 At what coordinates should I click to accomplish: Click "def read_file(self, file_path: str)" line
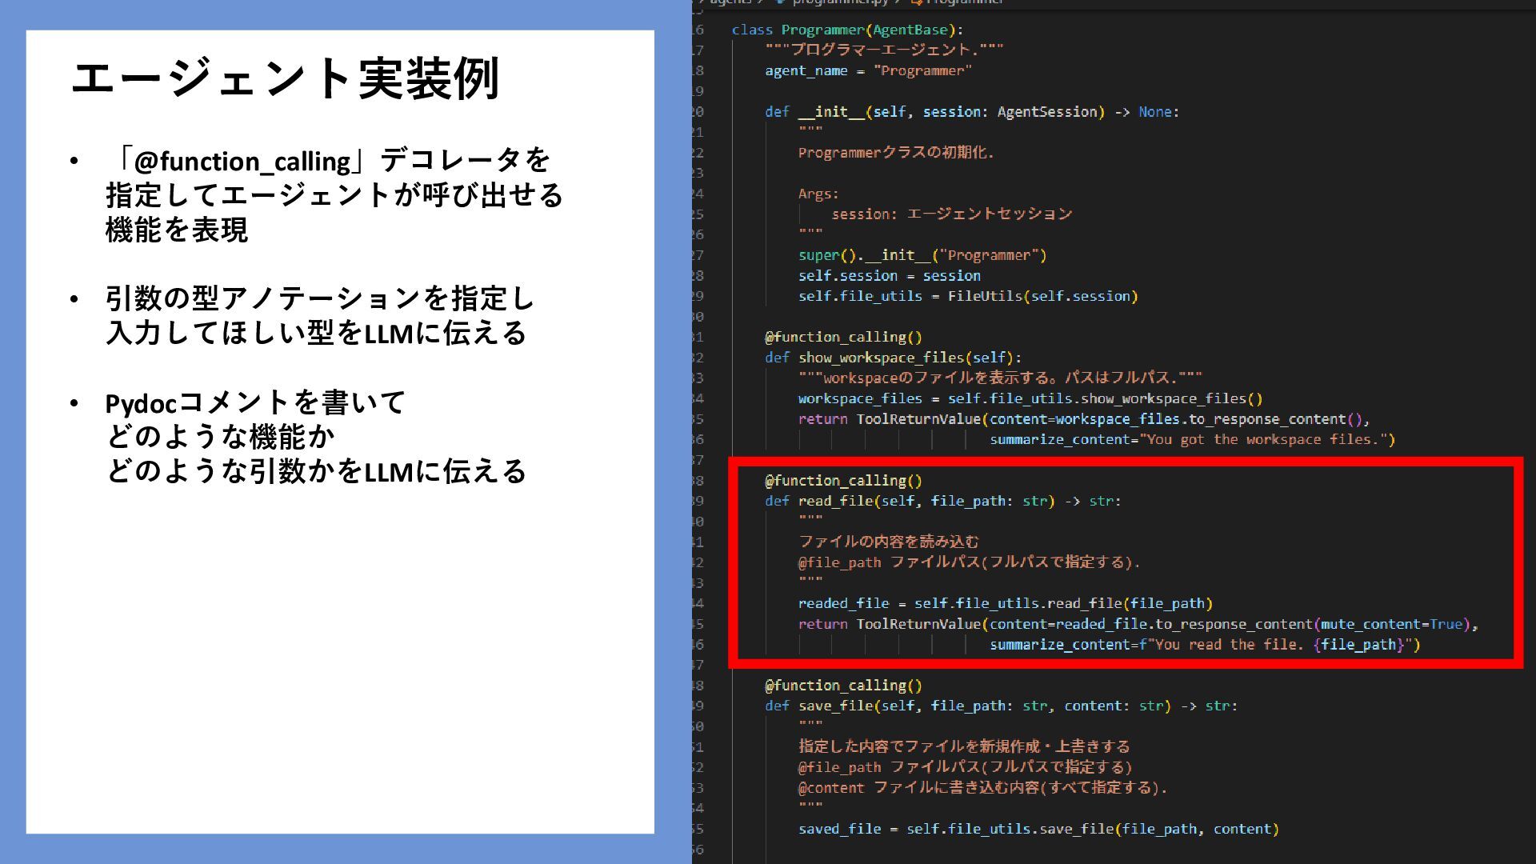tap(943, 501)
